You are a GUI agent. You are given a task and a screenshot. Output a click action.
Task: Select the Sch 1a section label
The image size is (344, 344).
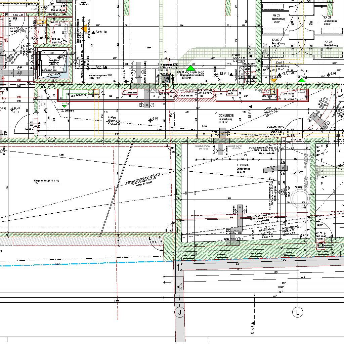click(x=101, y=32)
